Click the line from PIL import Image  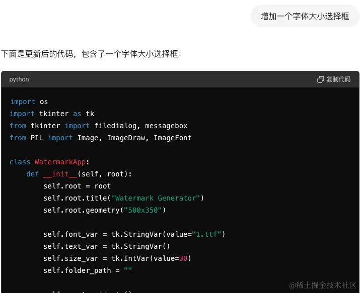[x=101, y=138]
